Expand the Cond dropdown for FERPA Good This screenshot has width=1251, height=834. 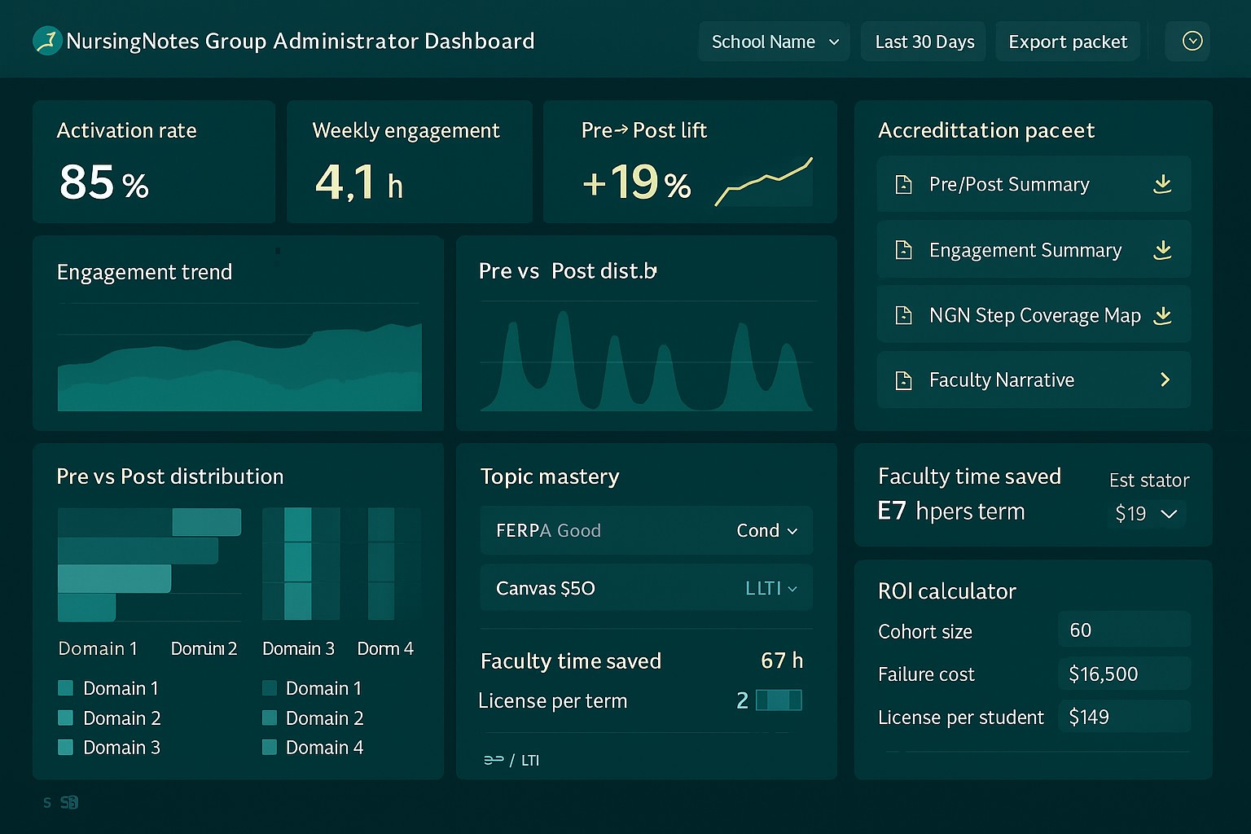pyautogui.click(x=767, y=530)
